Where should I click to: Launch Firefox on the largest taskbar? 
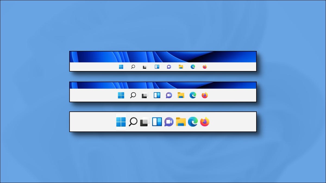tap(205, 122)
